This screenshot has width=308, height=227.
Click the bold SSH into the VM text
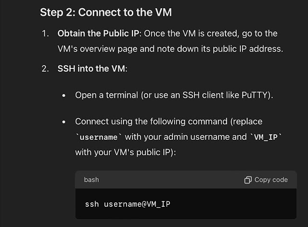tap(91, 68)
